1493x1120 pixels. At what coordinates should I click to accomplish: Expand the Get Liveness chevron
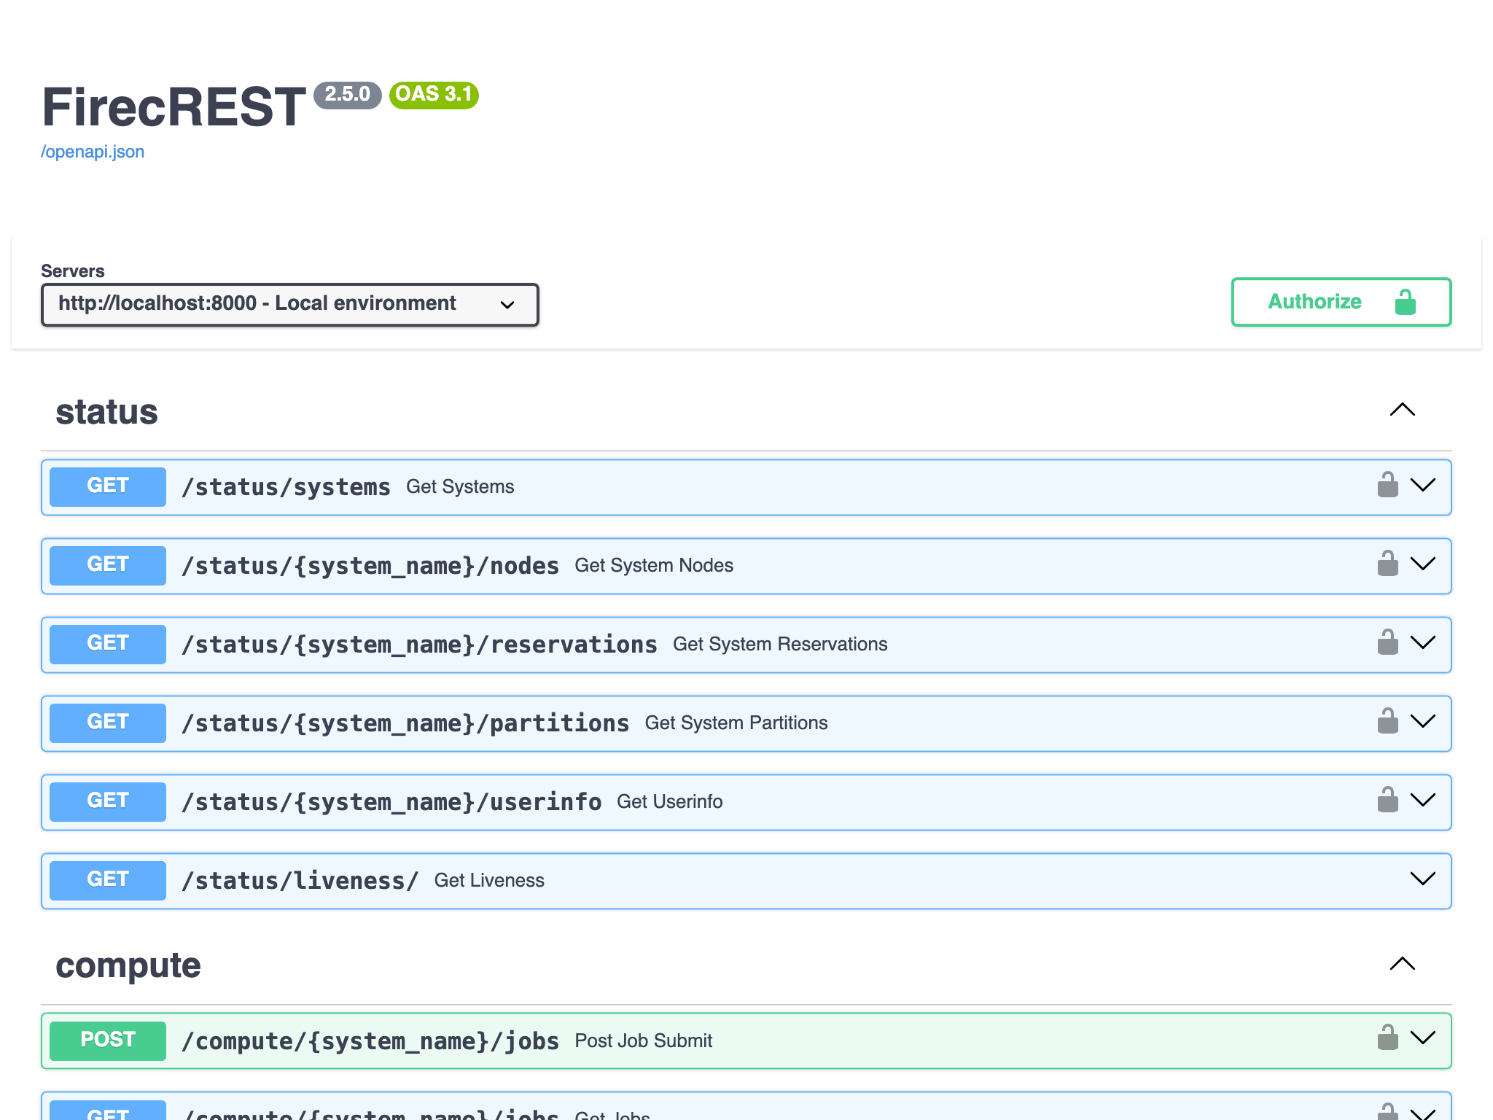[x=1422, y=879]
